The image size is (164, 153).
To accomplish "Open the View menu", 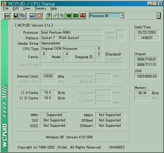I will 27,8.
